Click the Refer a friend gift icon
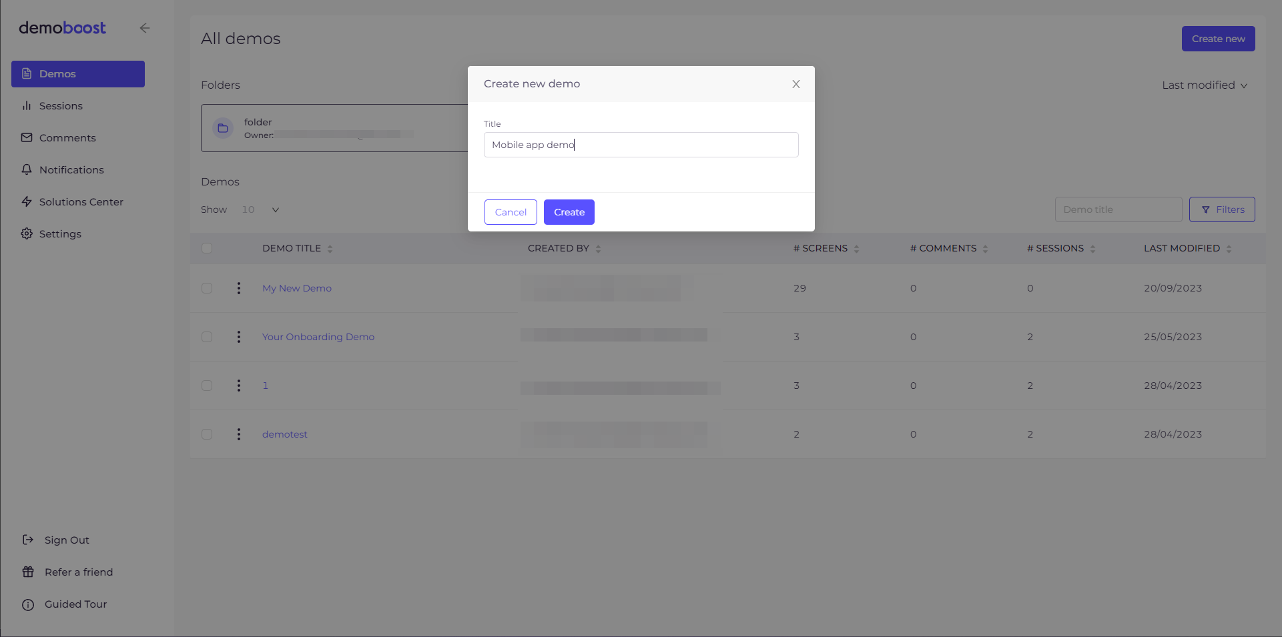This screenshot has width=1282, height=637. [27, 572]
